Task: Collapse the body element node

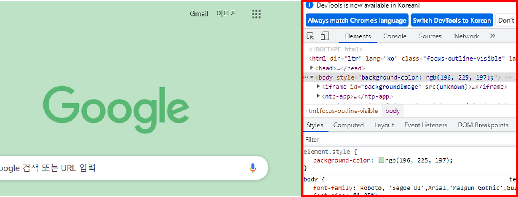Action: (x=312, y=77)
